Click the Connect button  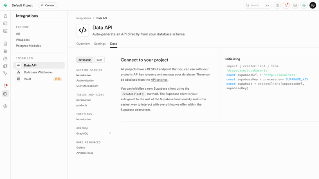[48, 5]
